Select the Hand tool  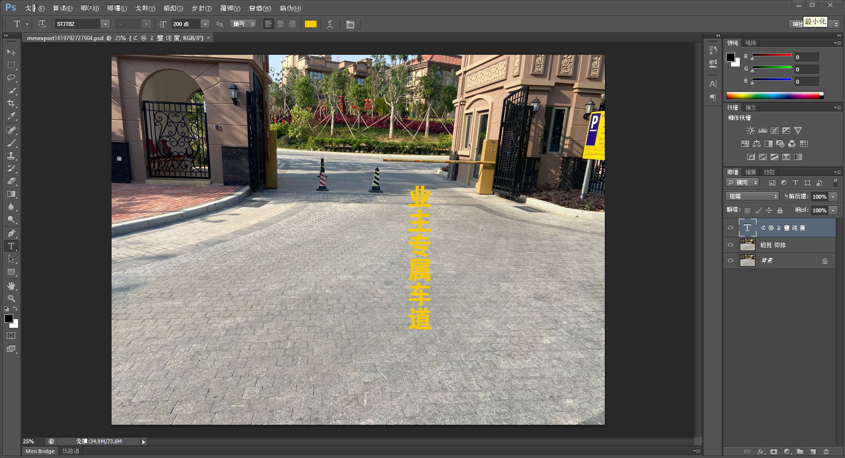[x=11, y=286]
